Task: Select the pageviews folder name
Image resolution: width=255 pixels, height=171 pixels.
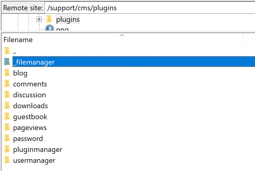Action: (x=30, y=128)
